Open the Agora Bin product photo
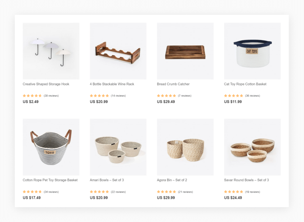The width and height of the screenshot is (304, 222). [x=185, y=147]
